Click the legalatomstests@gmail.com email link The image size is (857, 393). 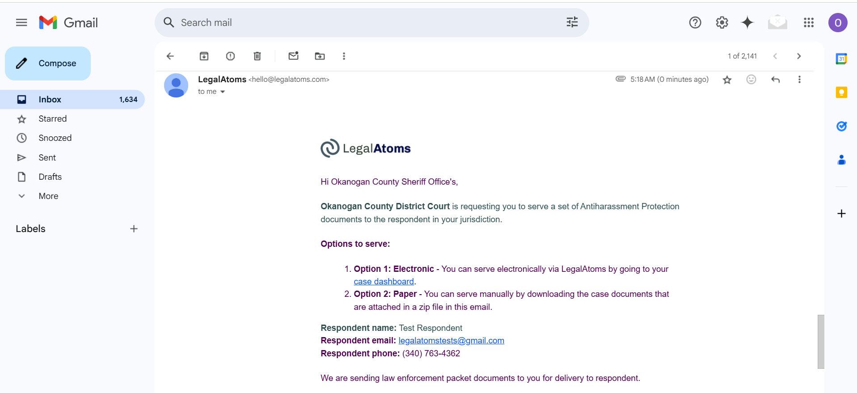[451, 340]
